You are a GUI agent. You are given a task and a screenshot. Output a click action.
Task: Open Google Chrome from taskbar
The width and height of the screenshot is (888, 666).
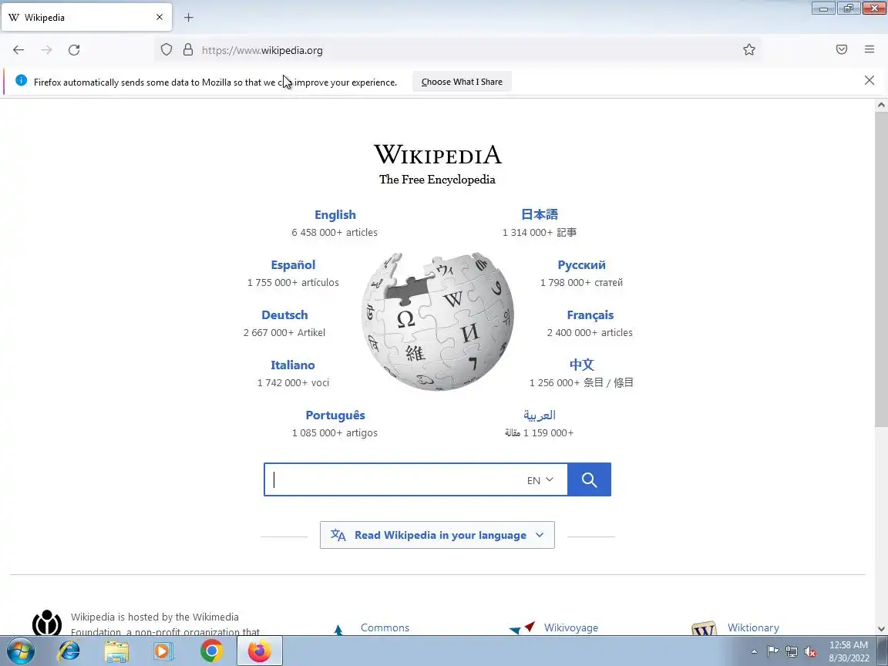pos(211,651)
